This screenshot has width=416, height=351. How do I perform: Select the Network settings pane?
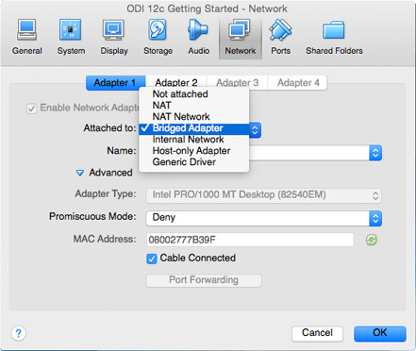tap(241, 38)
